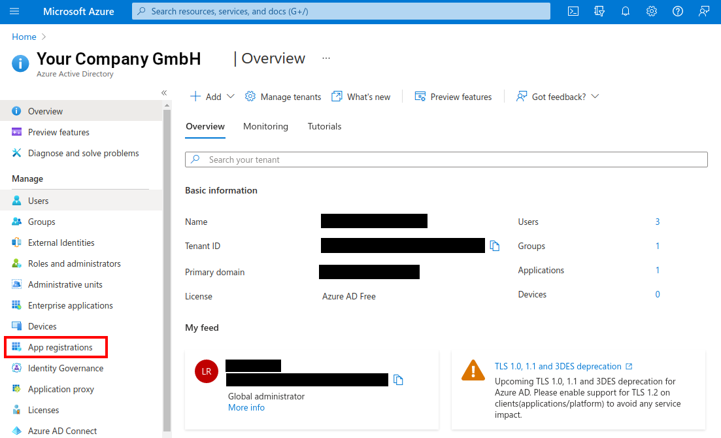Viewport: 721px width, 438px height.
Task: Open the Directories and subscriptions filter icon
Action: pos(599,11)
